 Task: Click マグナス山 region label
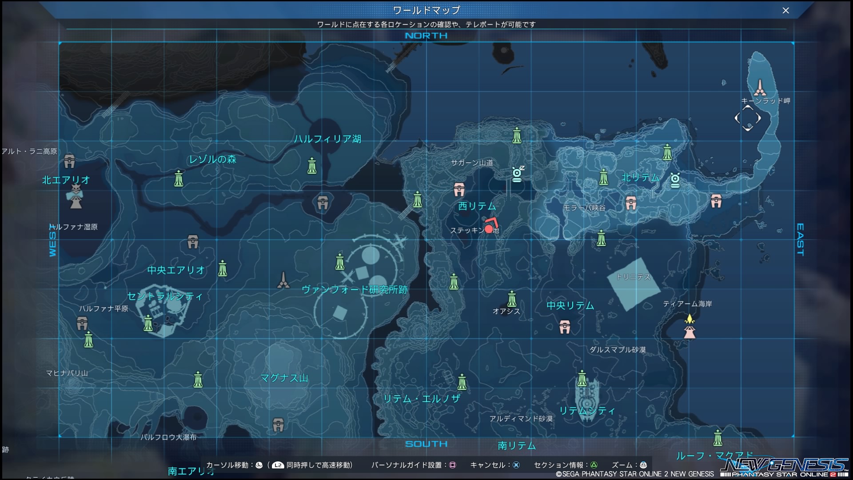point(284,378)
